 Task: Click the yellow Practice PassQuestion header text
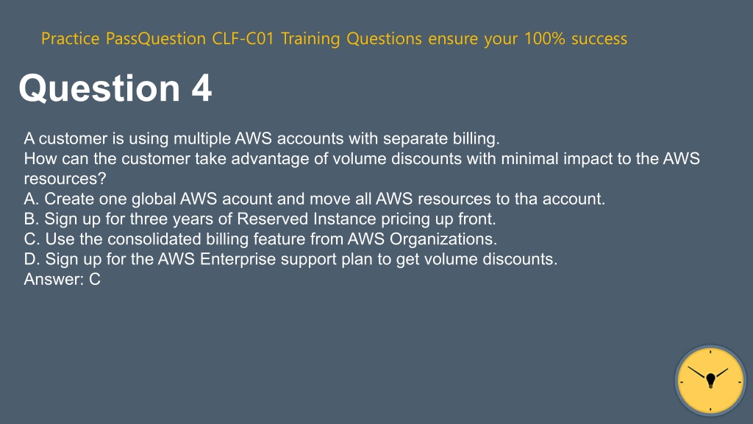[335, 38]
